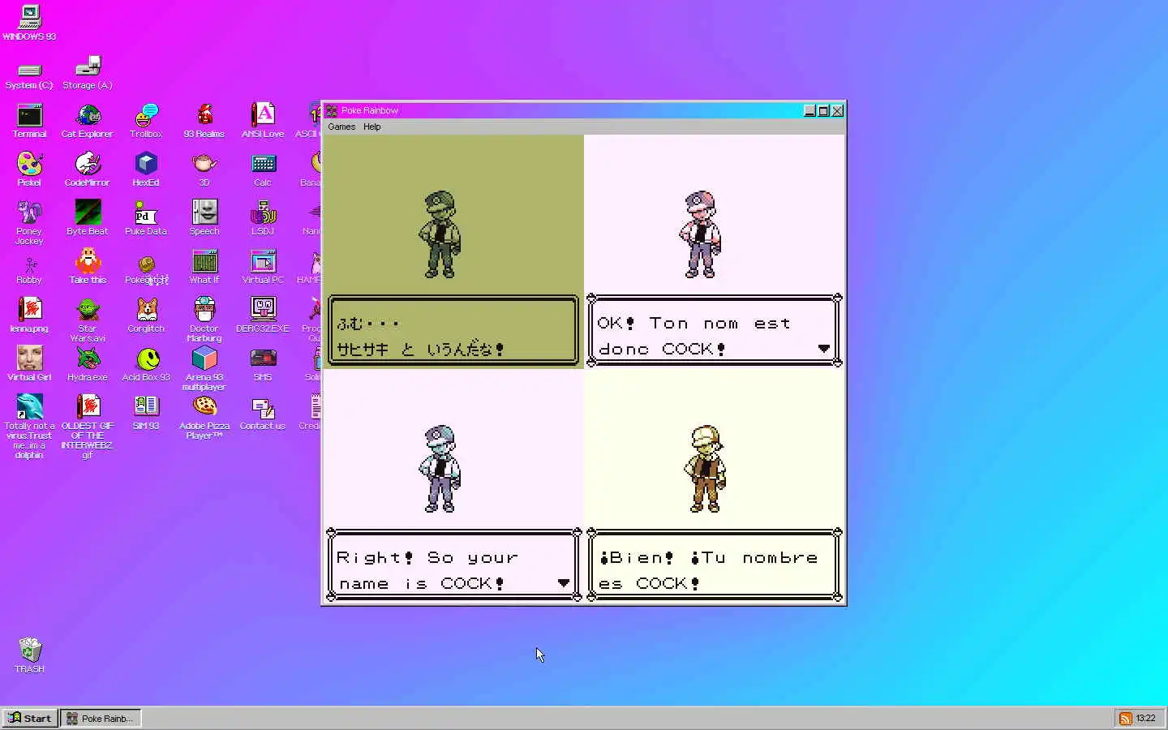Run the Hydra.exe icon
The width and height of the screenshot is (1168, 730).
point(88,364)
